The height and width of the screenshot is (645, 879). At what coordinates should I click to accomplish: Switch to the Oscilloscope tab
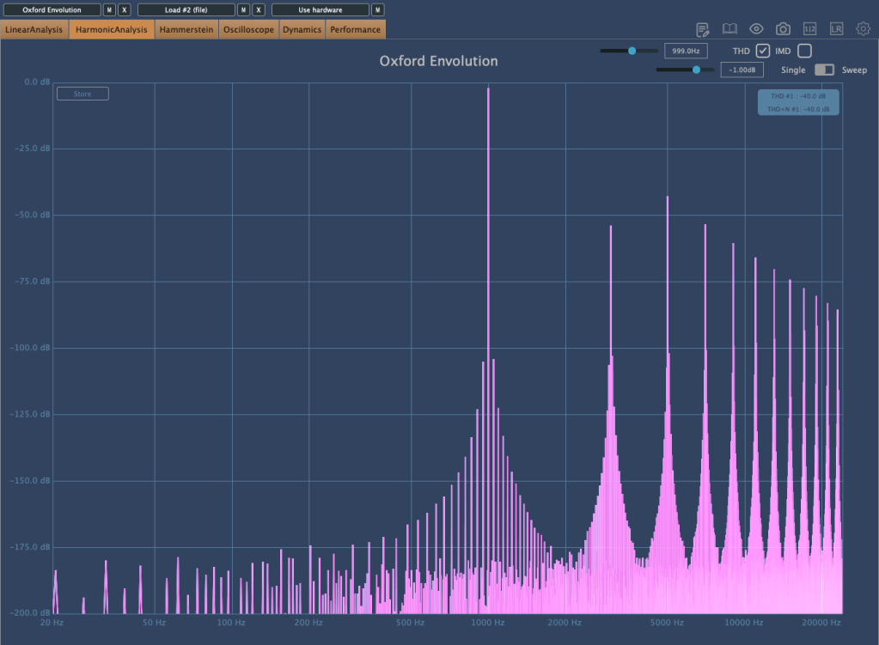point(248,30)
